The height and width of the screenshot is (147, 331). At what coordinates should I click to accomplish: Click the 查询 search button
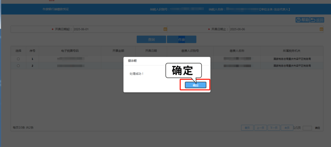click(x=151, y=40)
